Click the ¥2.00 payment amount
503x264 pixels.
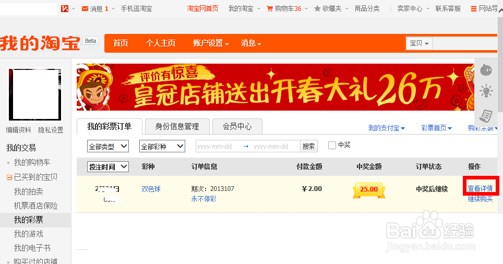[312, 189]
